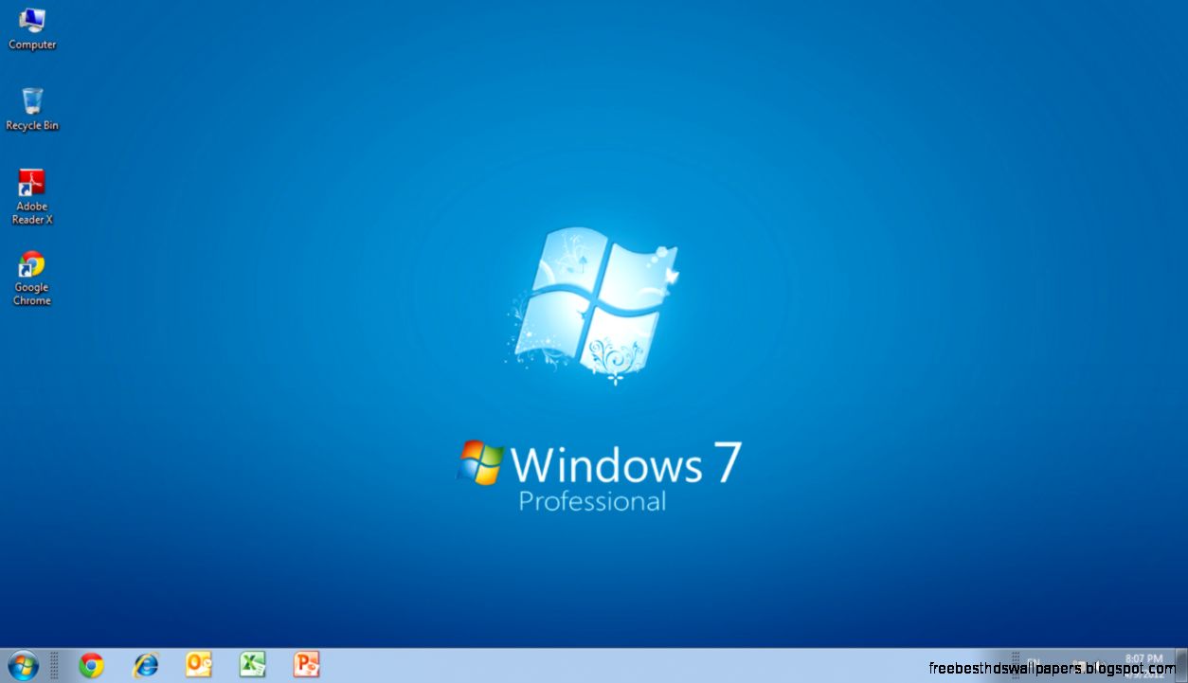1188x683 pixels.
Task: Open the Recycle Bin
Action: (x=31, y=99)
